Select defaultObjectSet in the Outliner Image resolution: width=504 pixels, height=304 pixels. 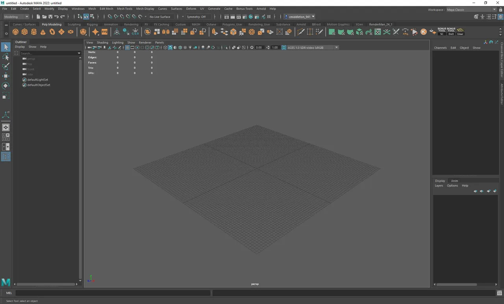click(x=38, y=85)
